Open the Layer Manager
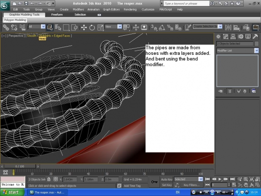261x196 pixels. (246, 27)
